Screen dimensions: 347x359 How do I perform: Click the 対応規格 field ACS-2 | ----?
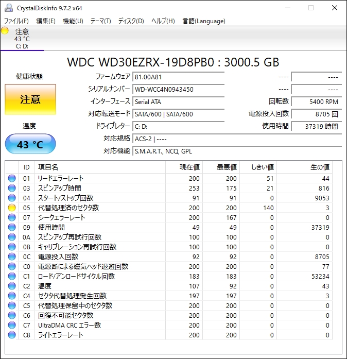tap(237, 139)
